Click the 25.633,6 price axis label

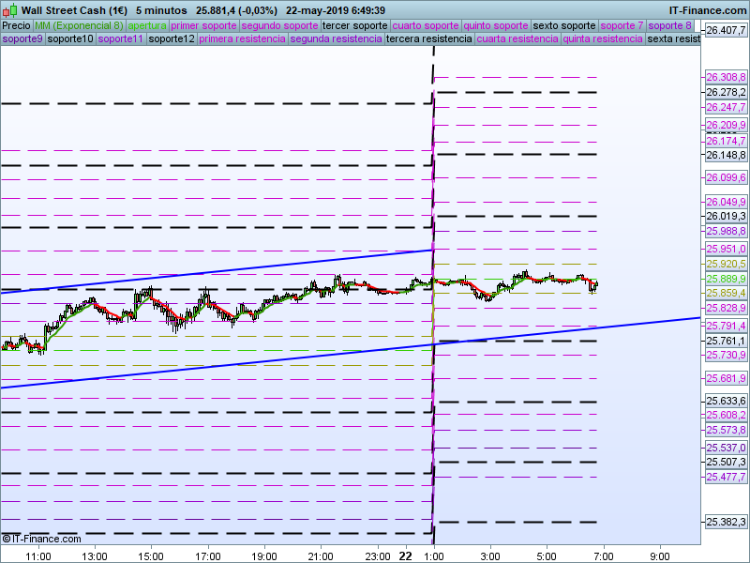(x=726, y=401)
